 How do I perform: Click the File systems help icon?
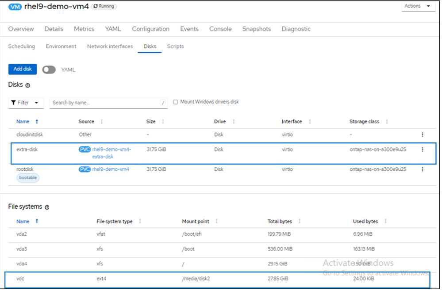coord(47,207)
